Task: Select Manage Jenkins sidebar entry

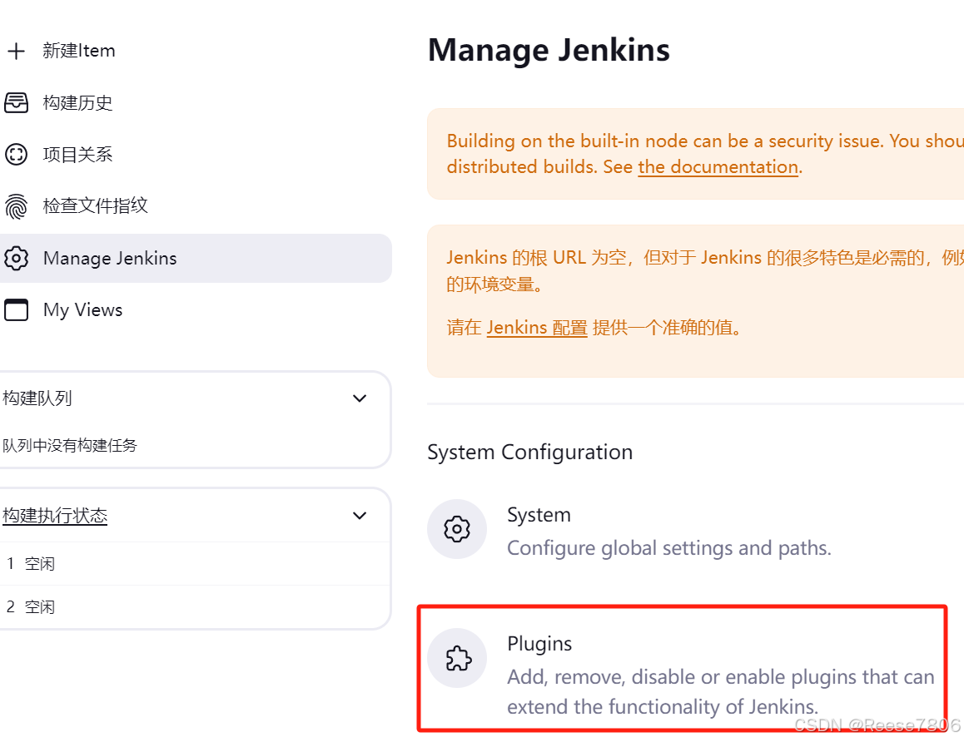Action: (196, 258)
